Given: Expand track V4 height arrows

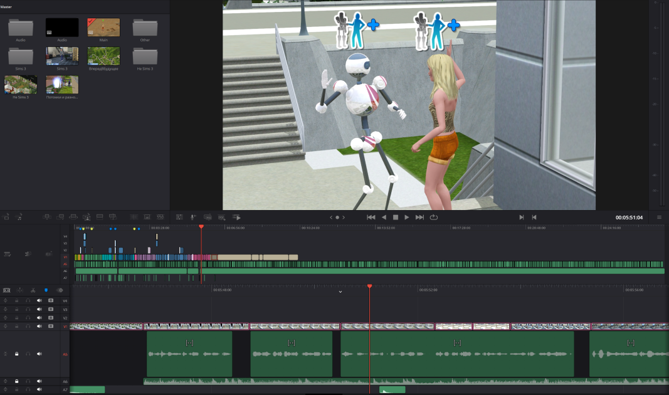Looking at the screenshot, I should click(x=6, y=301).
